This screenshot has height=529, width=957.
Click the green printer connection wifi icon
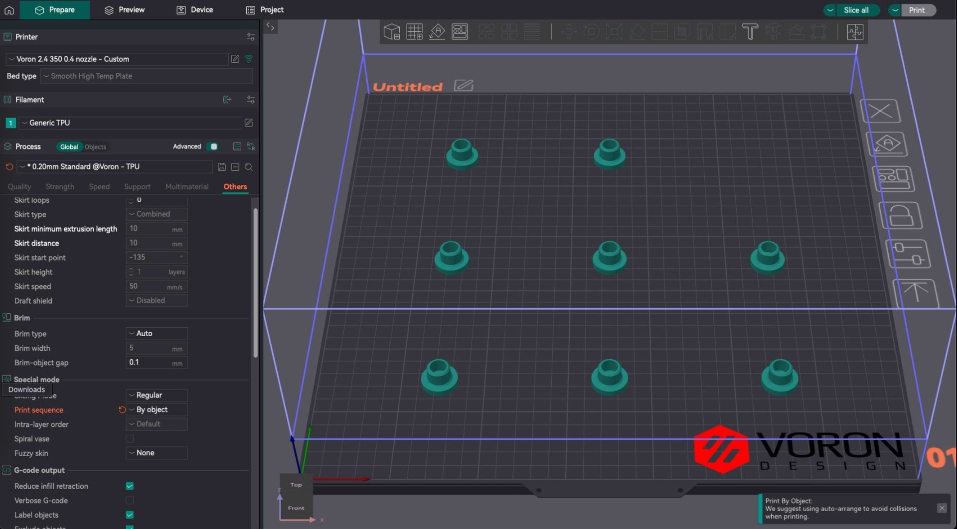pyautogui.click(x=249, y=59)
